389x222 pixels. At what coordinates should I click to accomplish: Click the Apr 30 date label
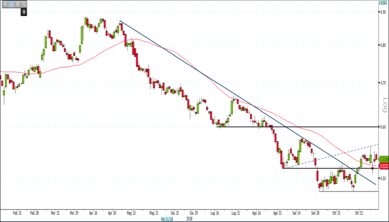coord(111,213)
